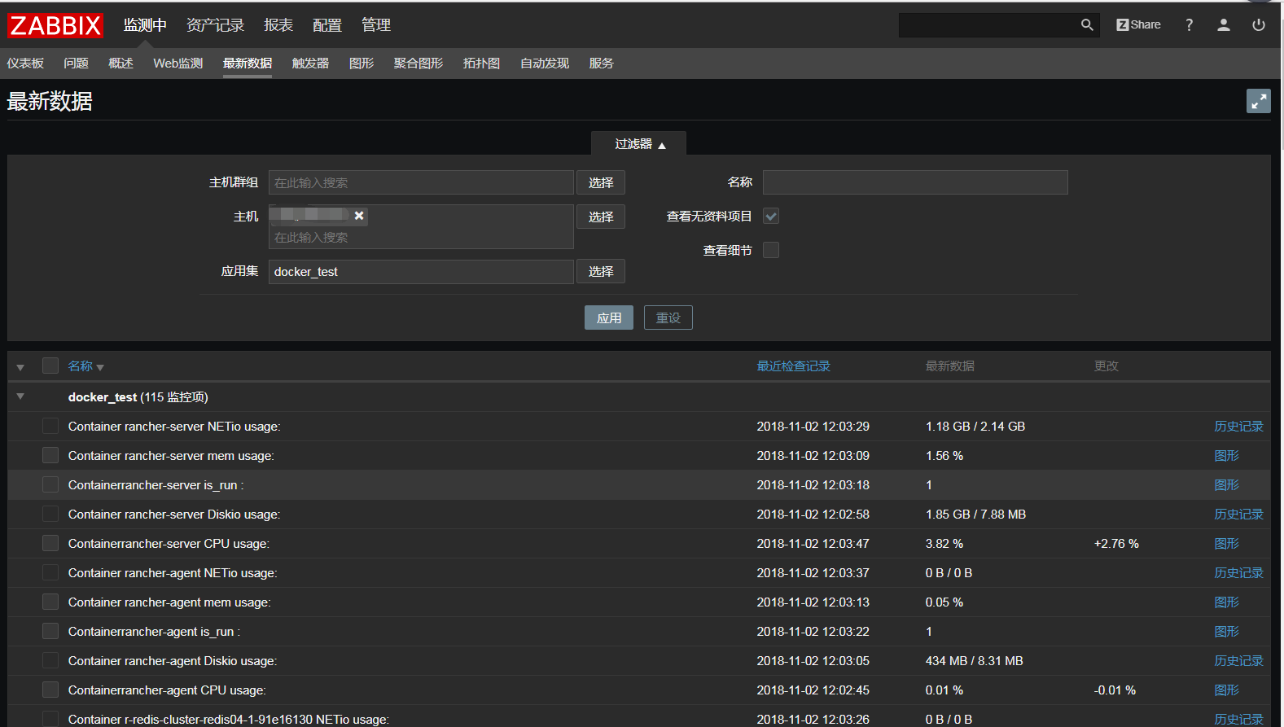1284x727 pixels.
Task: Go to the Web监测 submenu
Action: [177, 64]
